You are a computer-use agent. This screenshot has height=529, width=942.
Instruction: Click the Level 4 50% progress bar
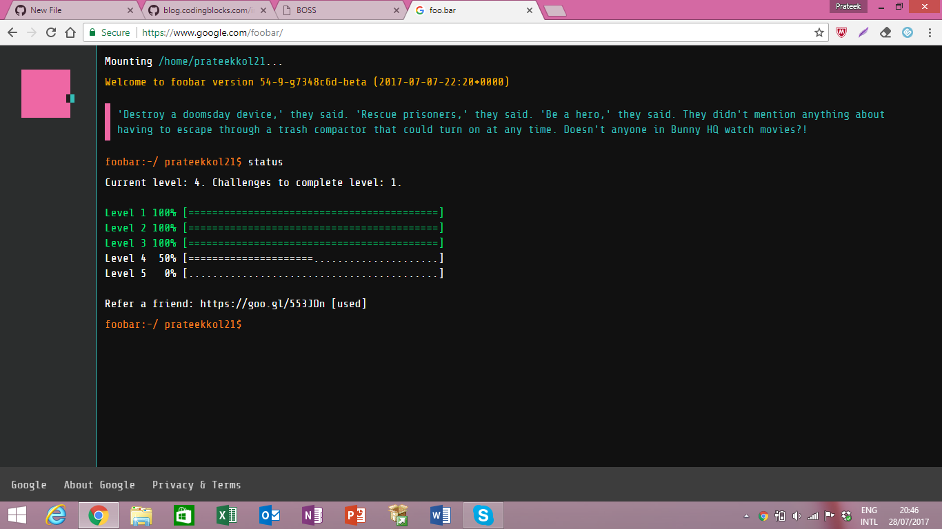[x=313, y=258]
